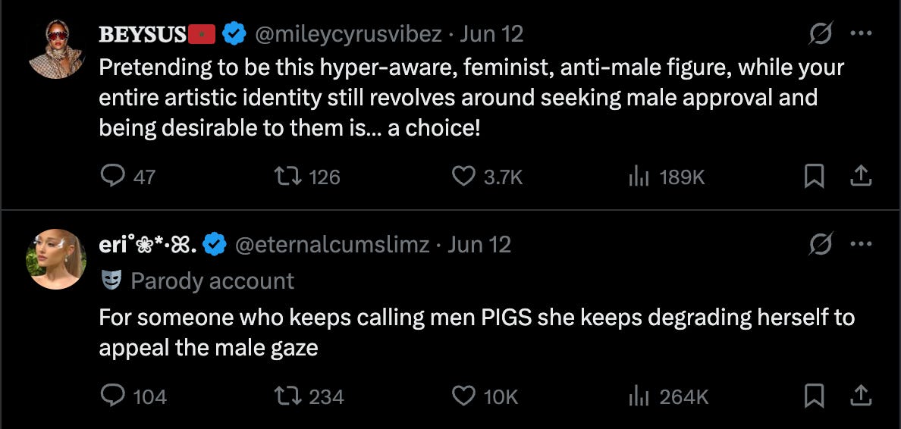Open BEYSUS profile picture
Image resolution: width=901 pixels, height=429 pixels.
coord(56,49)
